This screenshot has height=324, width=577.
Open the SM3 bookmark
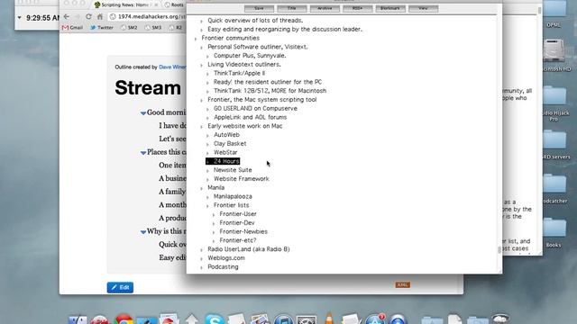153,28
